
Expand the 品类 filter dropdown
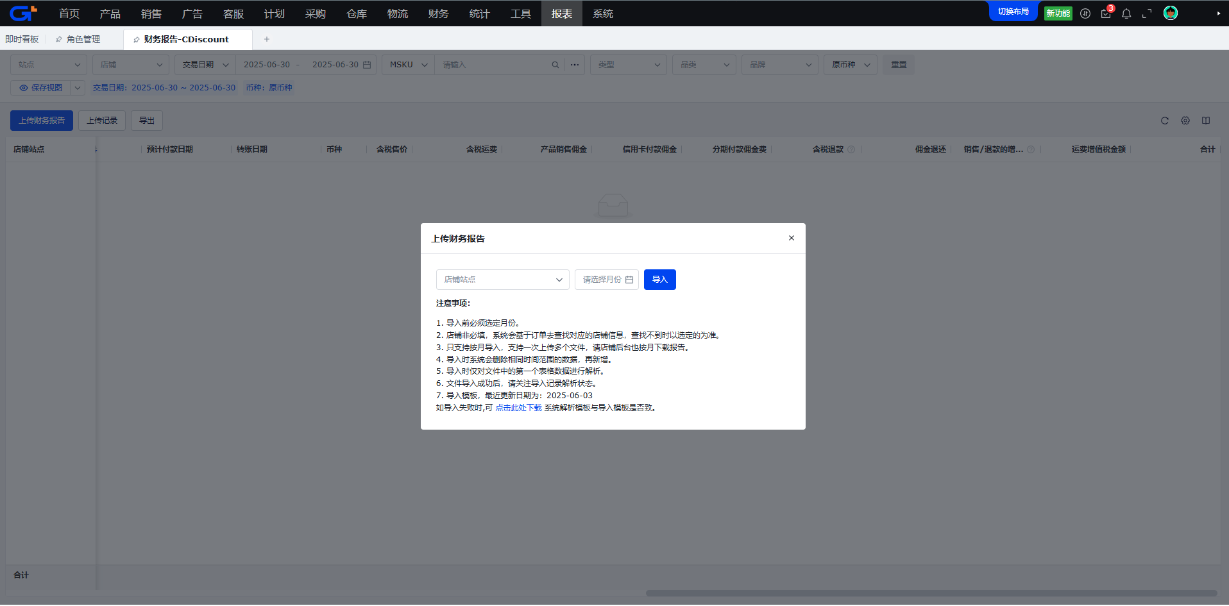(x=704, y=65)
